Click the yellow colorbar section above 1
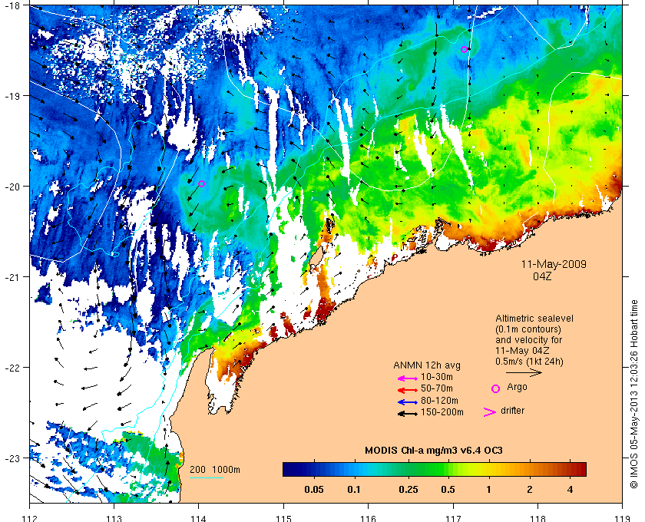Image resolution: width=645 pixels, height=522 pixels. (x=488, y=469)
